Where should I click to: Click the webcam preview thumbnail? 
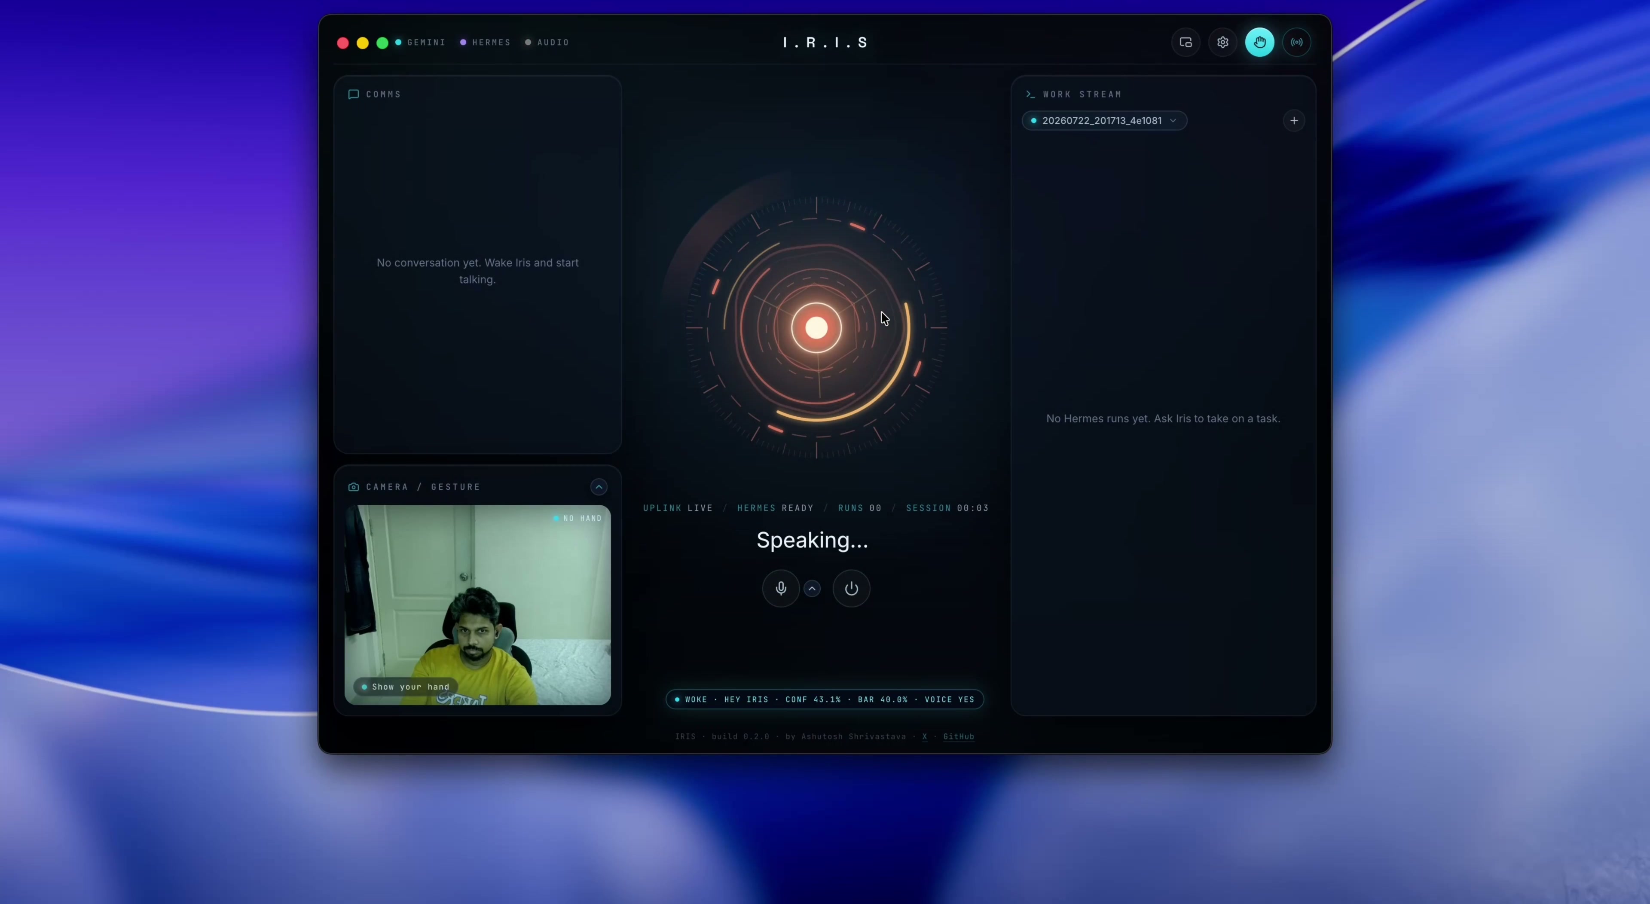click(477, 605)
